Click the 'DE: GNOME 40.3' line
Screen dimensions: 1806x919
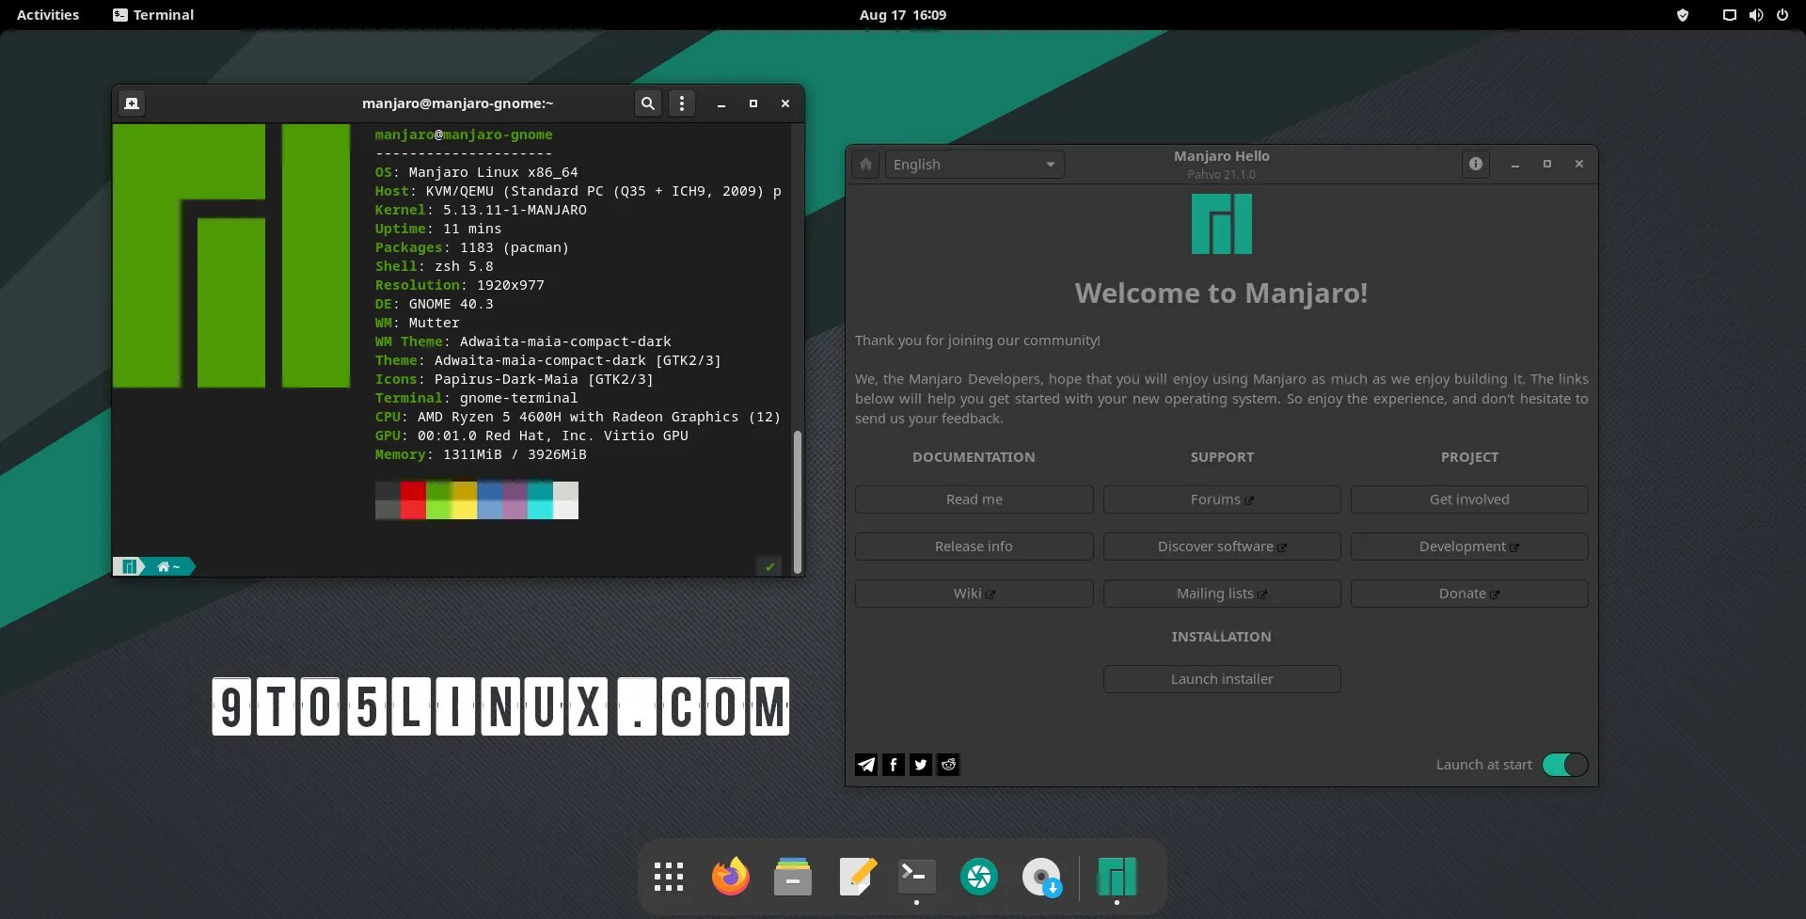click(x=434, y=304)
